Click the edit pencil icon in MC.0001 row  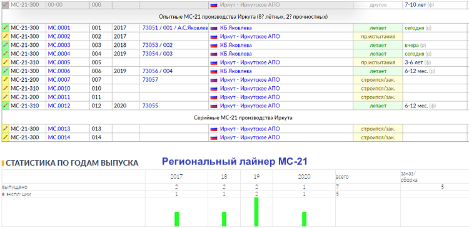coord(5,28)
